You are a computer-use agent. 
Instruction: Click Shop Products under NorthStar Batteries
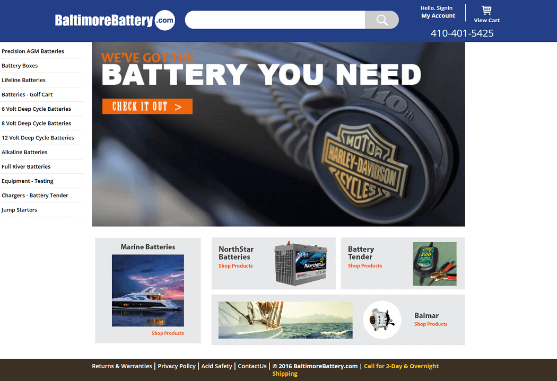coord(236,265)
